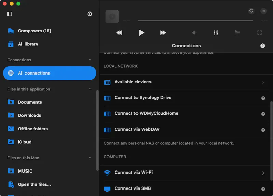This screenshot has width=273, height=196.
Task: Click Connect to Synology Drive
Action: tap(143, 98)
